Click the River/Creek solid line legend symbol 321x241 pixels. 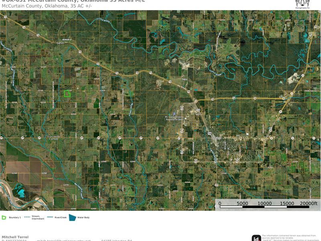pyautogui.click(x=50, y=217)
